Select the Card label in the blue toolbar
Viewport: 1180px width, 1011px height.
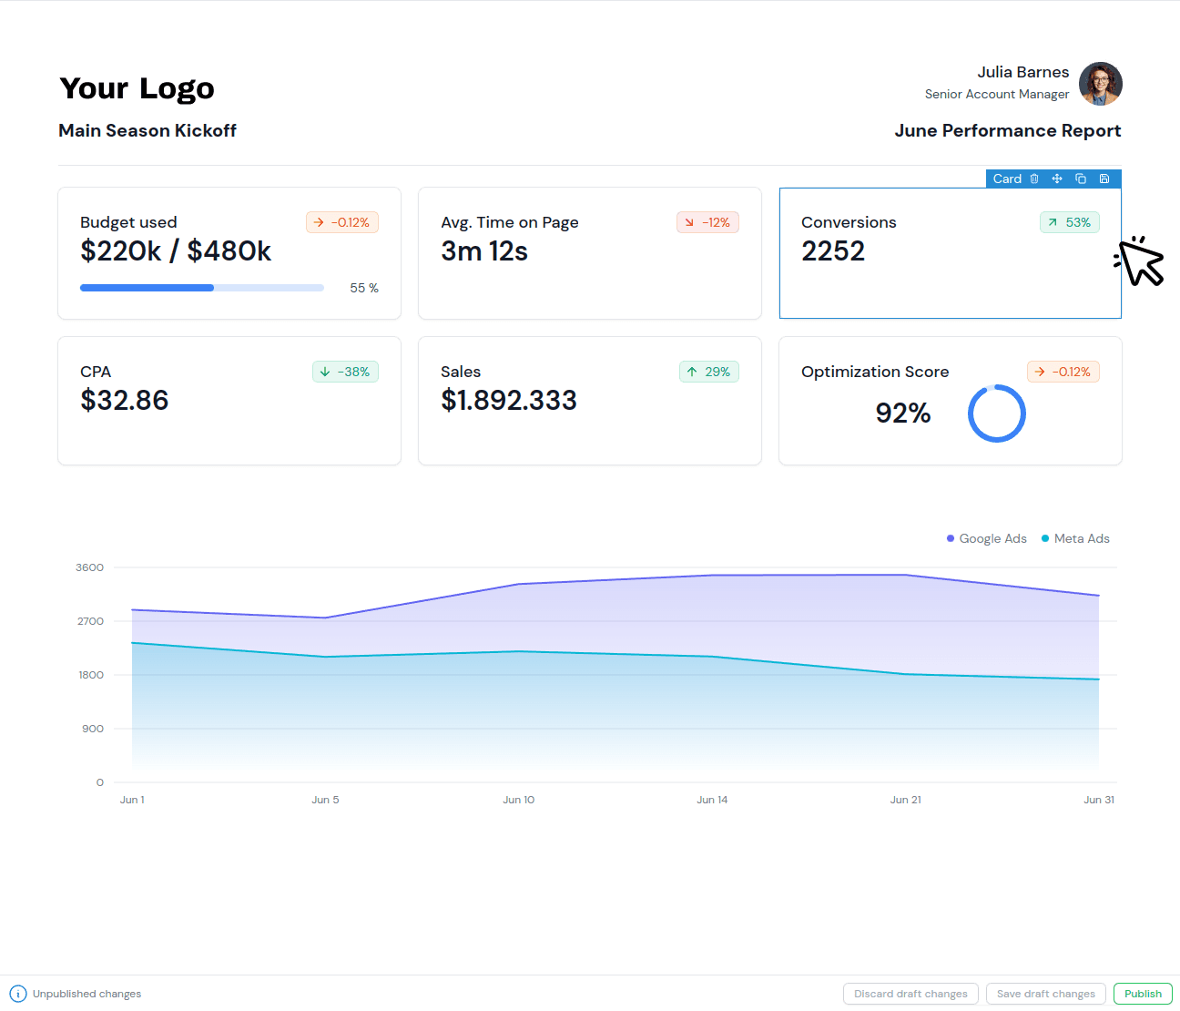coord(1007,179)
